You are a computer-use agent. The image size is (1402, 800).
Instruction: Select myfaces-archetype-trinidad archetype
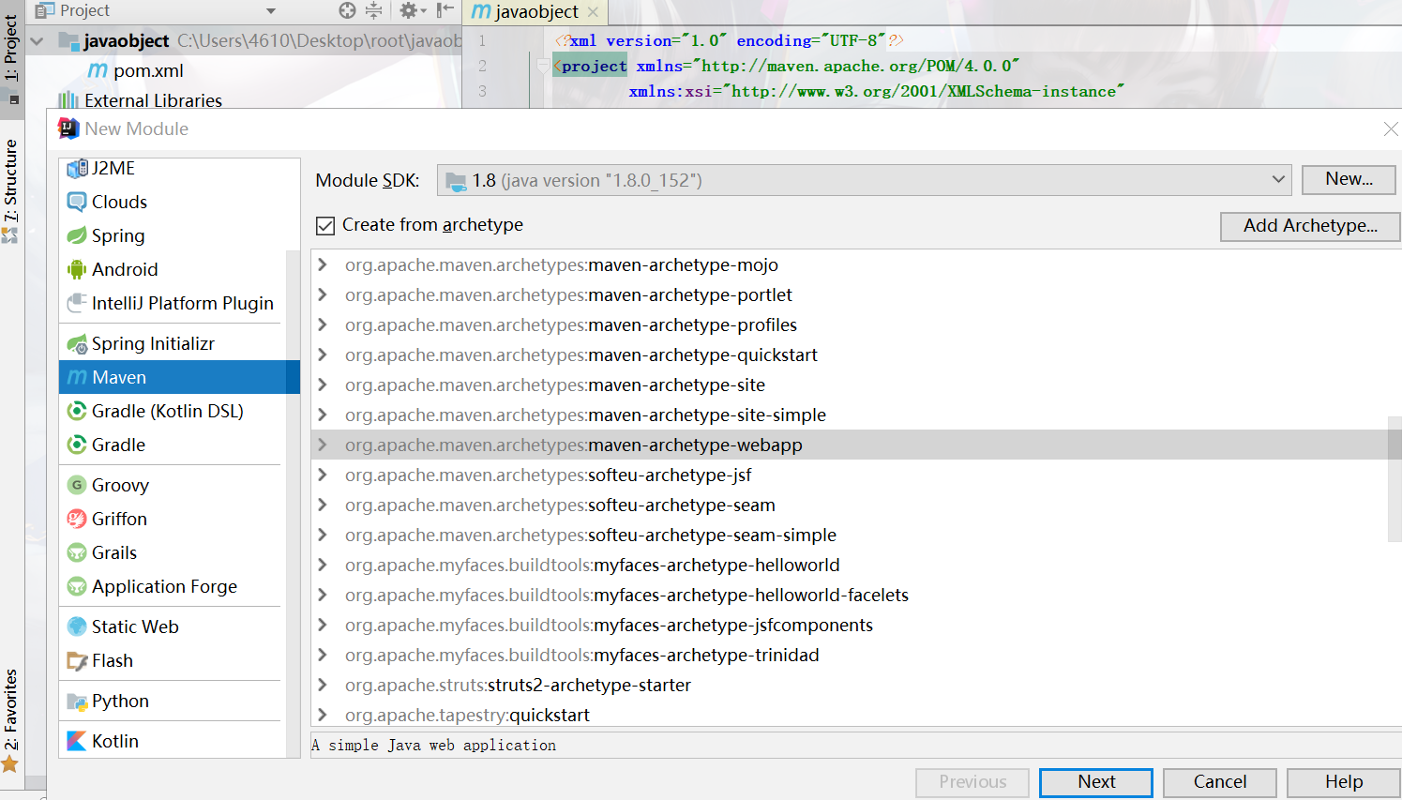tap(850, 655)
